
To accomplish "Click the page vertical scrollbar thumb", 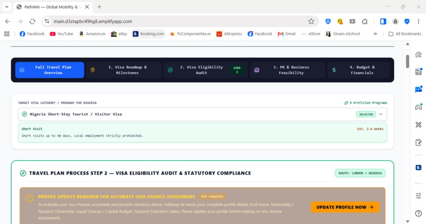I will click(x=408, y=61).
